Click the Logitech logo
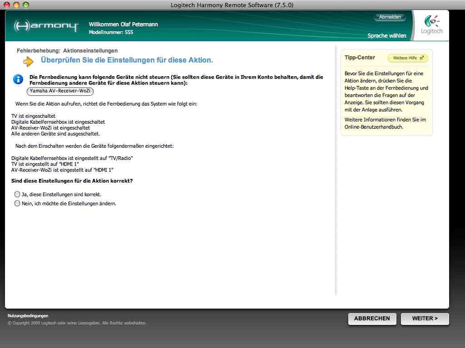Image resolution: width=465 pixels, height=348 pixels. click(431, 25)
